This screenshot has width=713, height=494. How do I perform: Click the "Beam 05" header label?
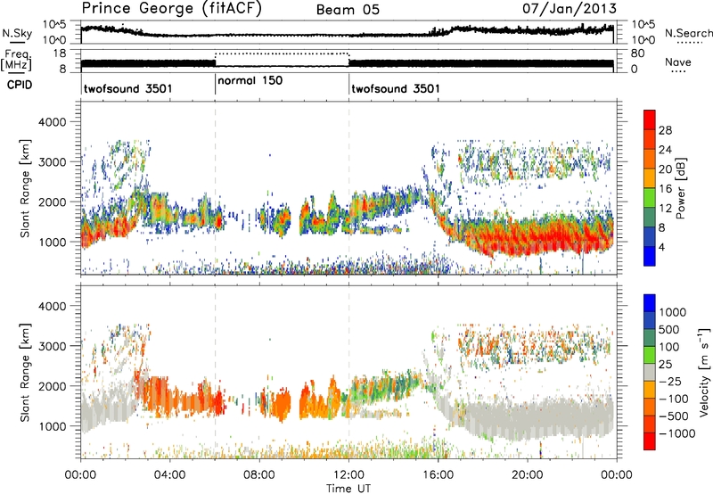point(348,10)
